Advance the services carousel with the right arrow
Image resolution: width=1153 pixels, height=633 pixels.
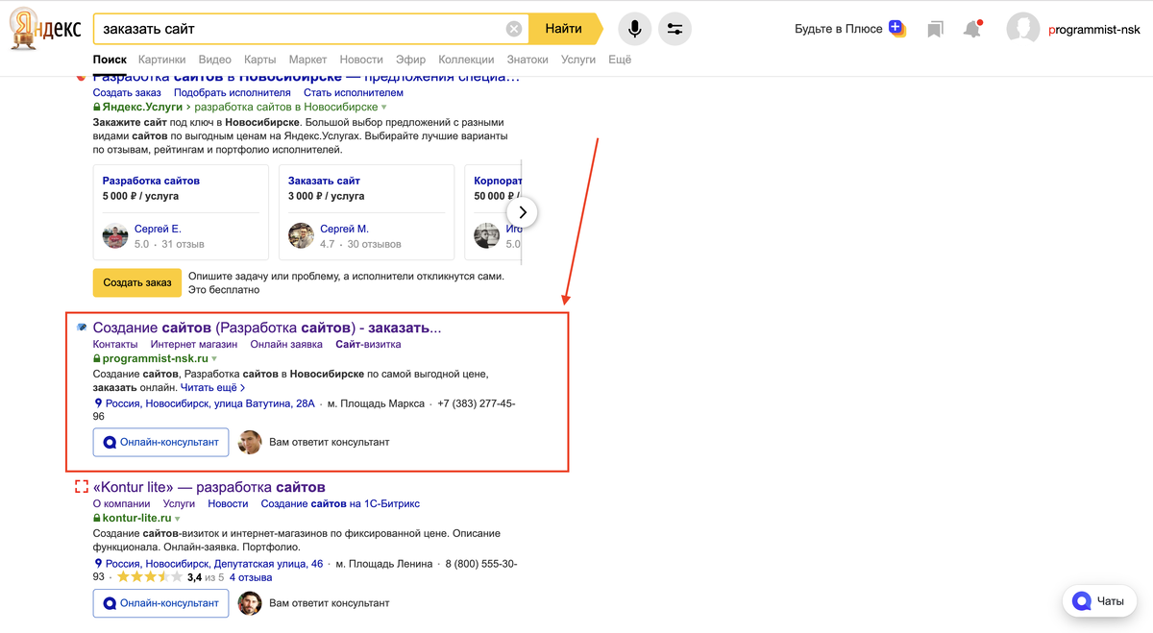[522, 212]
